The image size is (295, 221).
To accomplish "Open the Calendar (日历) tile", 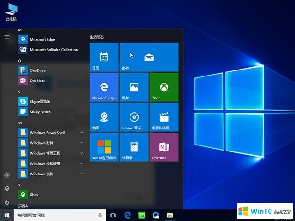I will (x=104, y=57).
